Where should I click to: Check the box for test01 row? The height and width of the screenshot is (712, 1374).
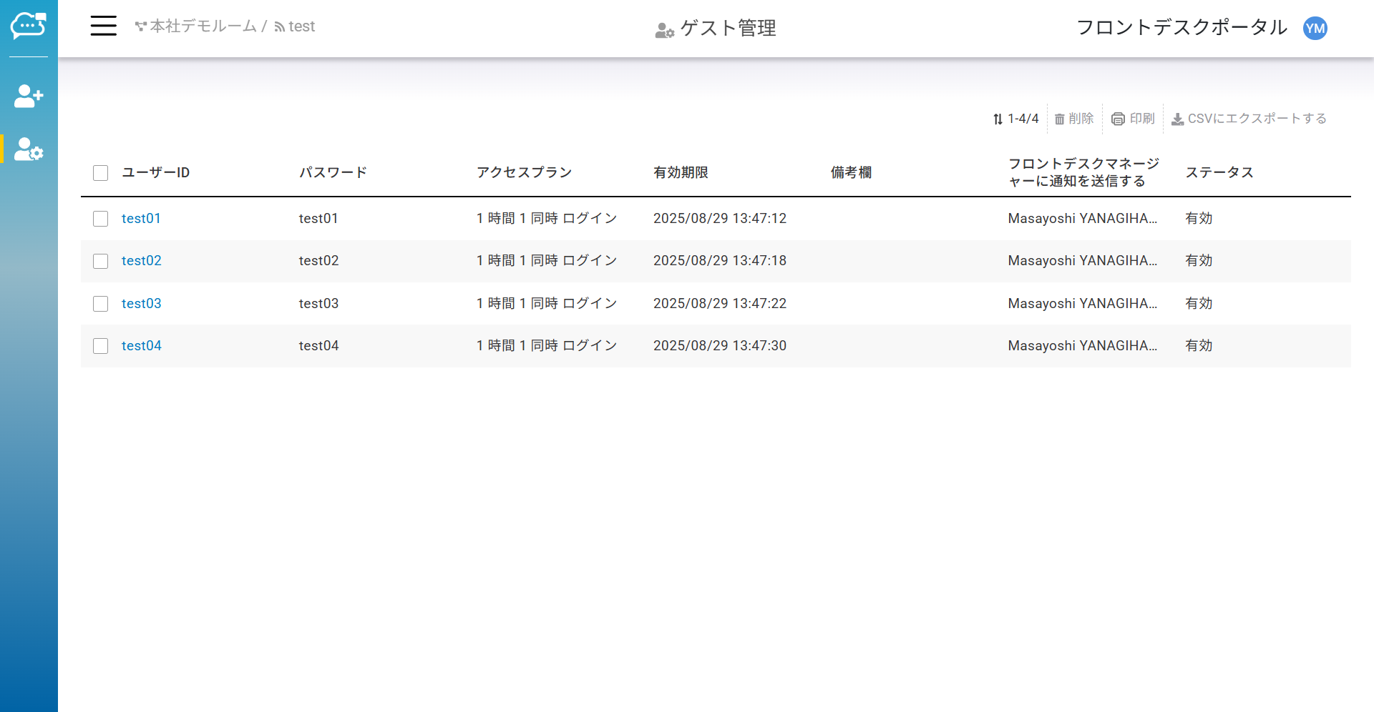pyautogui.click(x=101, y=219)
